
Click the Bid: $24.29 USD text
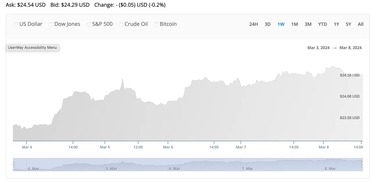pos(70,5)
